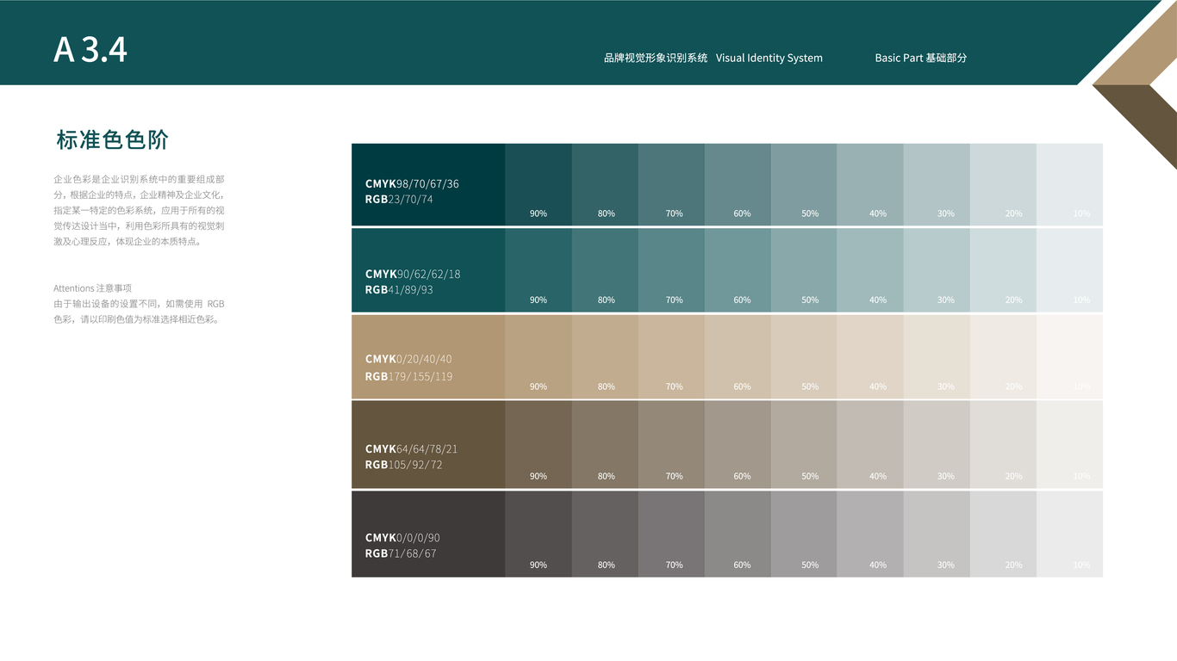Viewport: 1177px width, 661px height.
Task: Click the text RGB71/68/67
Action: coord(401,553)
